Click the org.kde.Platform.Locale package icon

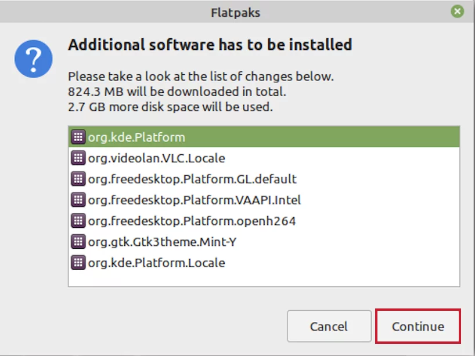point(78,263)
